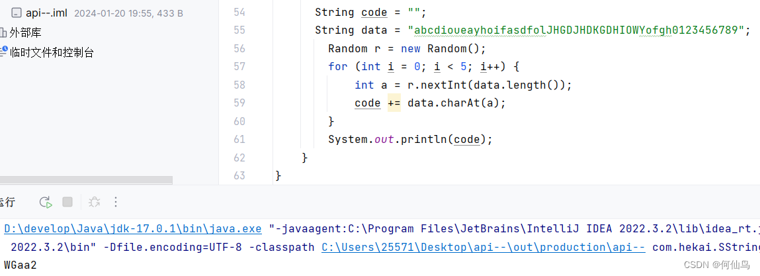Click 'System.out.println(code)' on line 61
760x276 pixels.
[407, 140]
